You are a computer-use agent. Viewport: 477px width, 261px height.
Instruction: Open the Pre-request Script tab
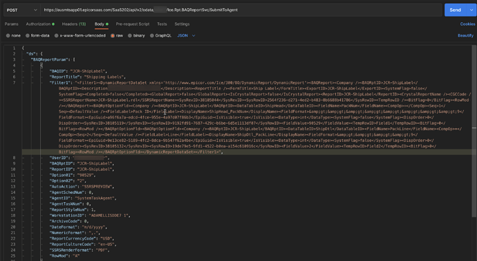[133, 24]
